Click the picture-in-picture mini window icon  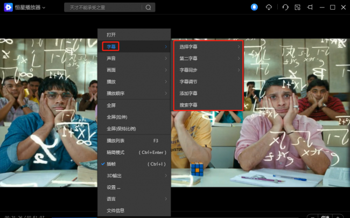tap(298, 8)
